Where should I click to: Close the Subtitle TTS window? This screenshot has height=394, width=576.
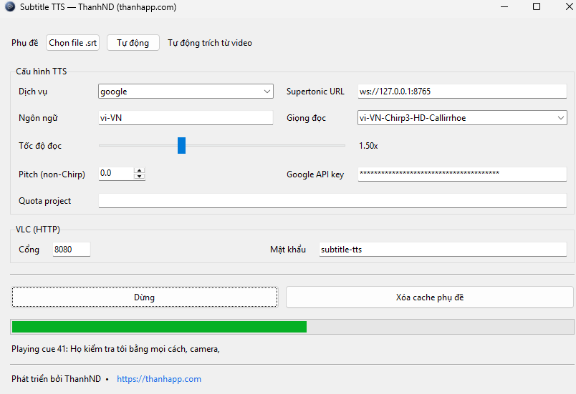[569, 6]
